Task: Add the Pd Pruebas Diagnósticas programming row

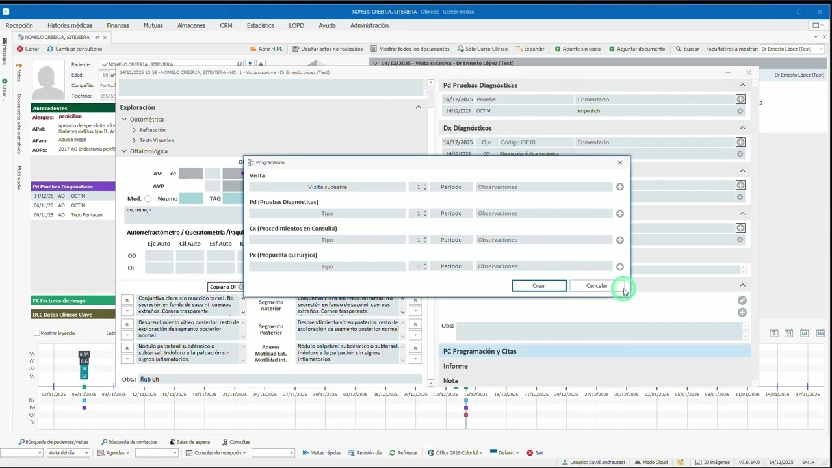Action: (x=620, y=214)
